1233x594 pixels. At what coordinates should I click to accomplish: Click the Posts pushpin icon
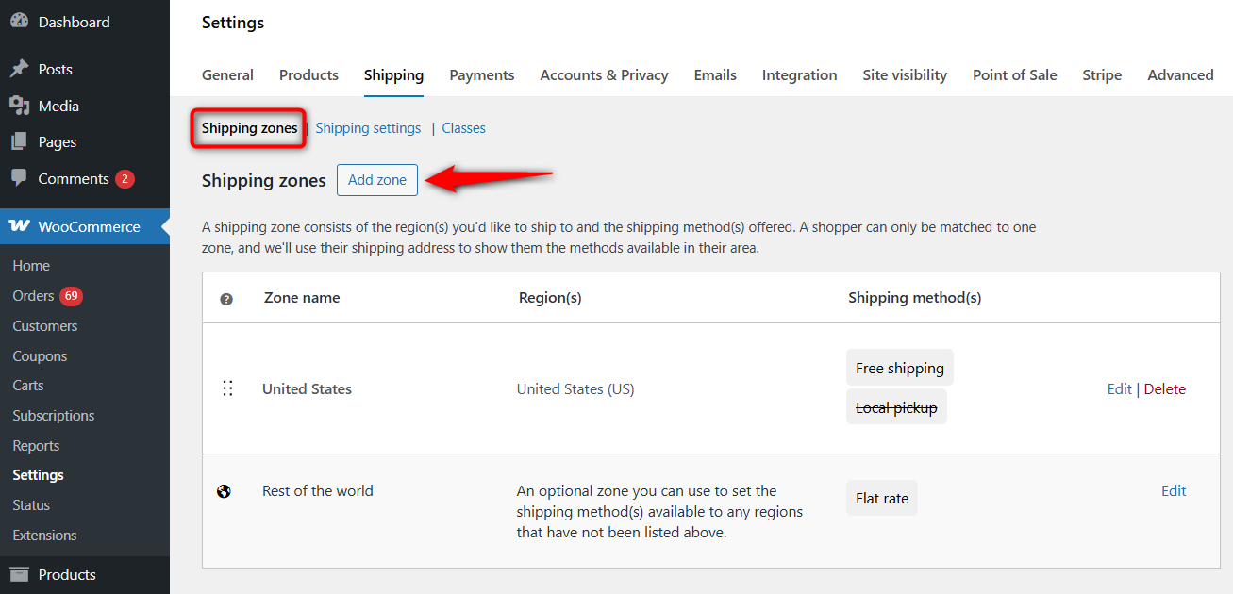point(20,68)
